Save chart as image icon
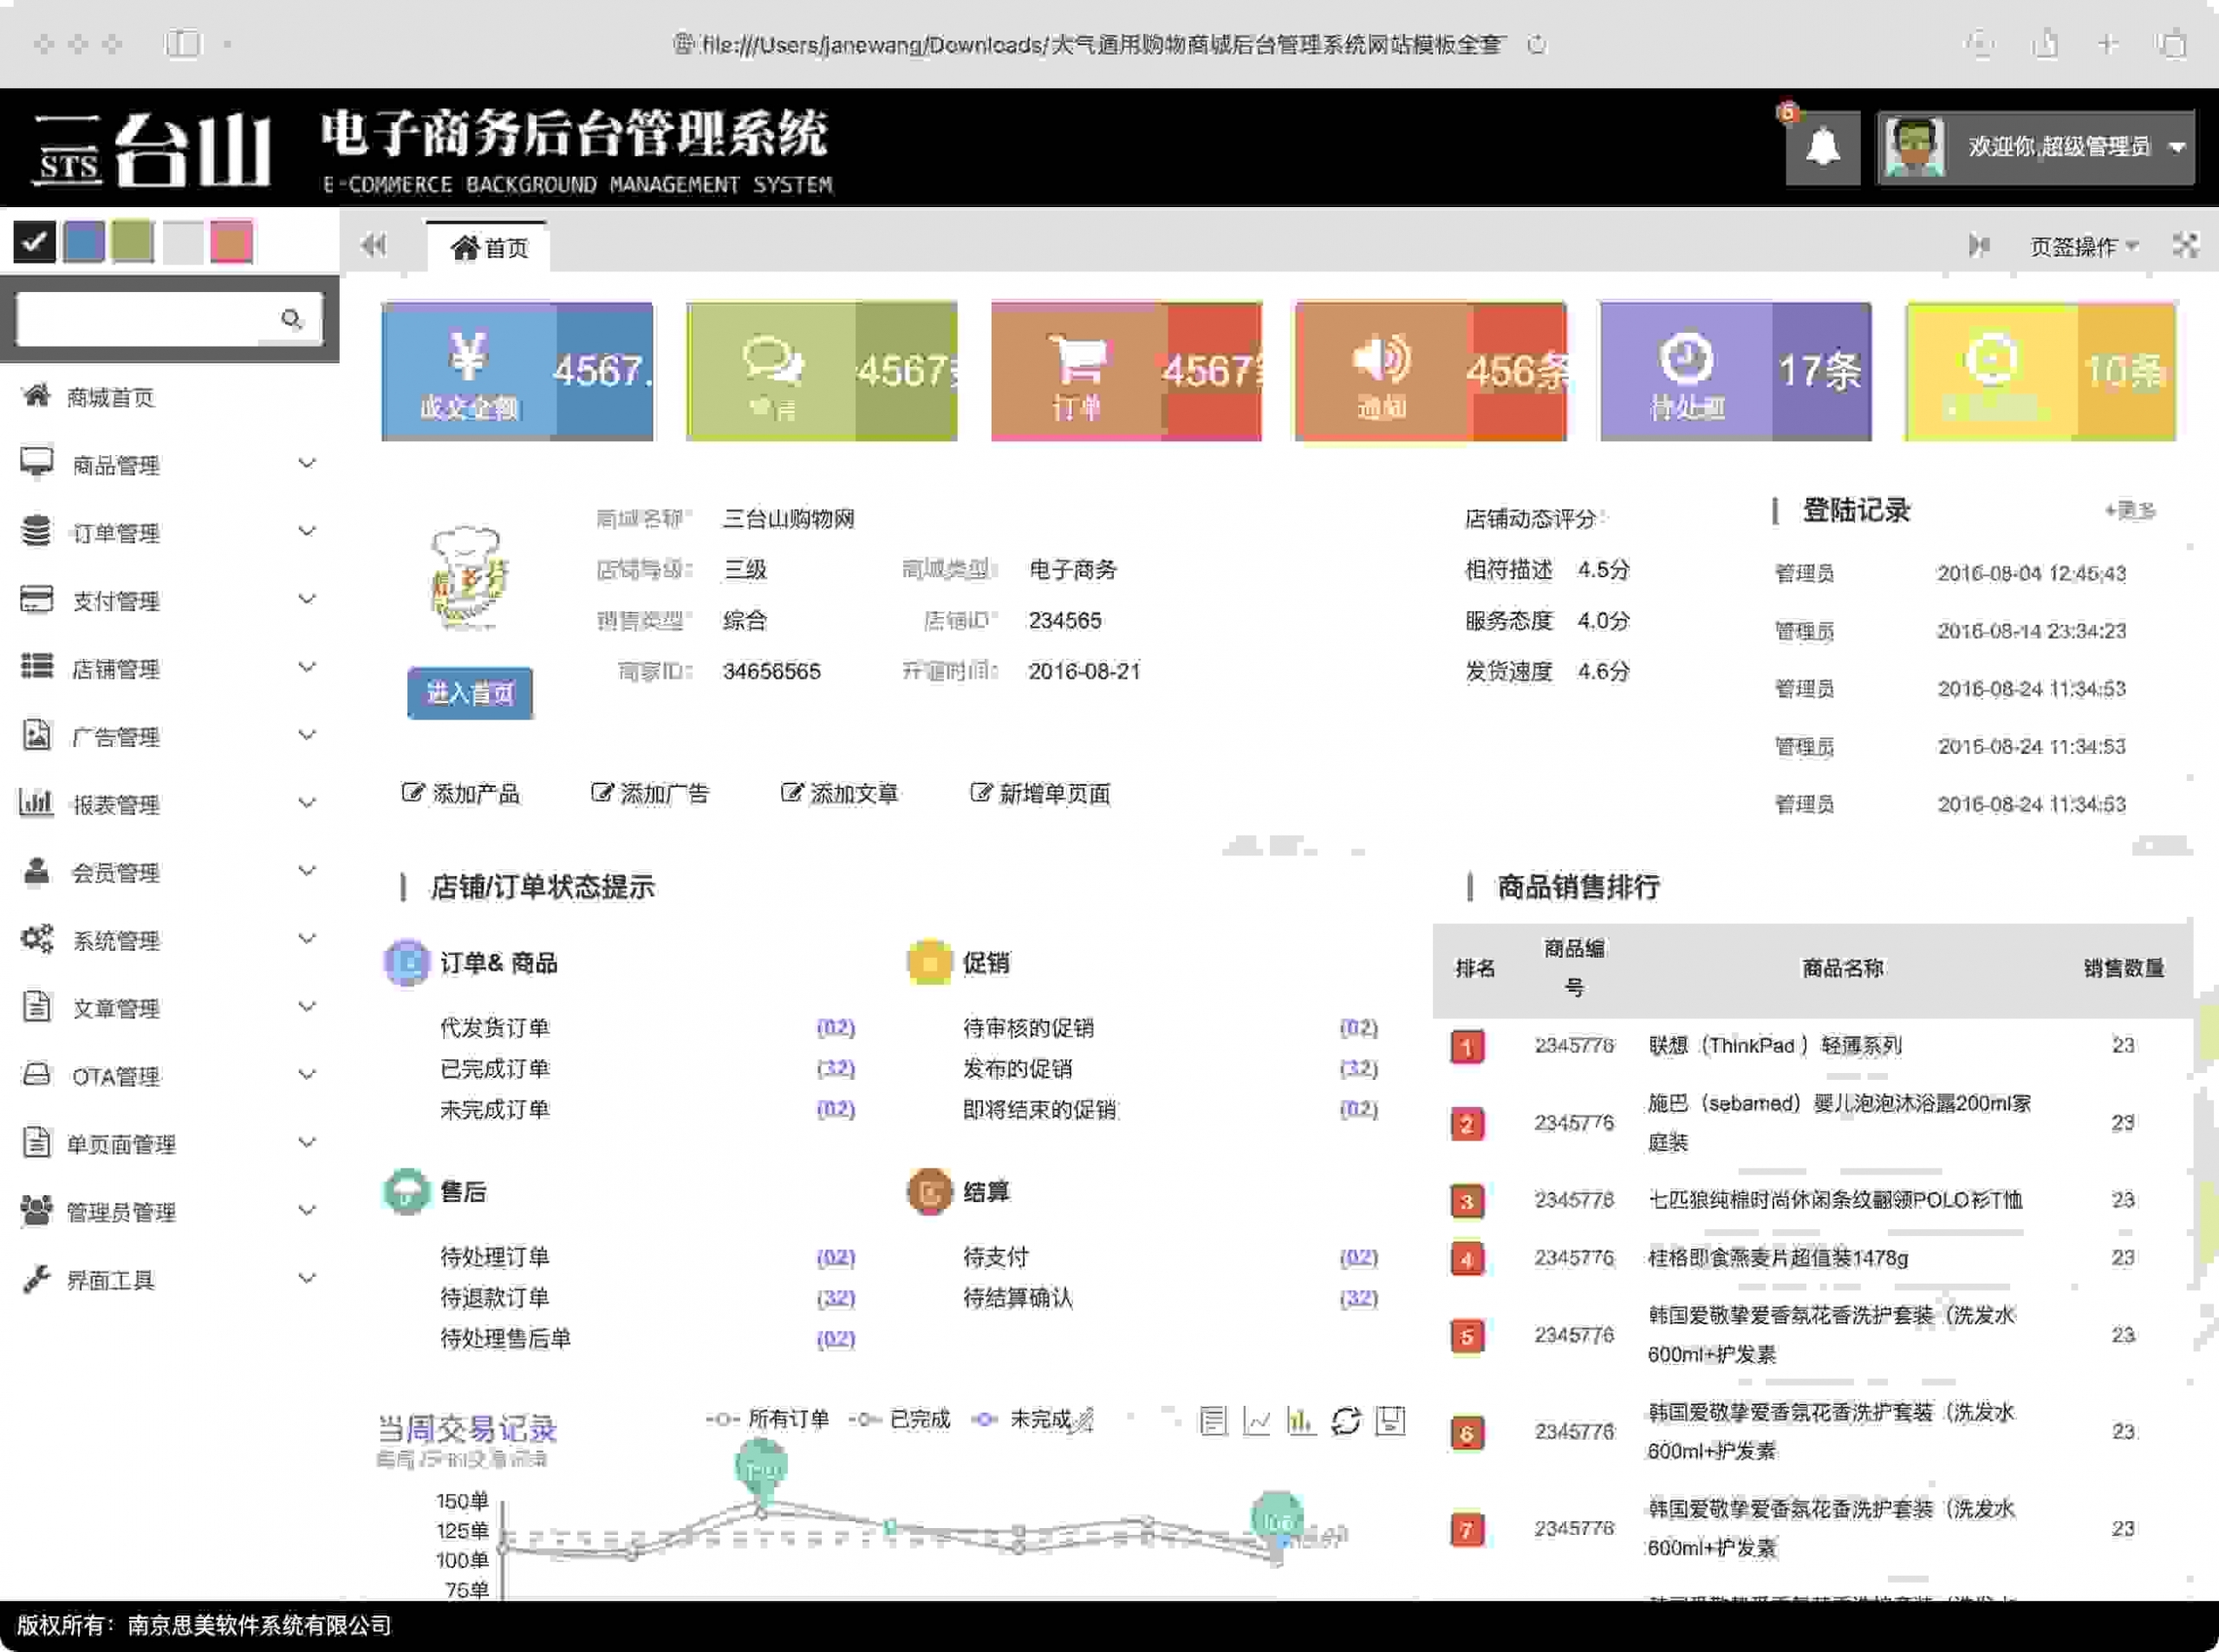Screen dimensions: 2219x1652 tap(1391, 1420)
